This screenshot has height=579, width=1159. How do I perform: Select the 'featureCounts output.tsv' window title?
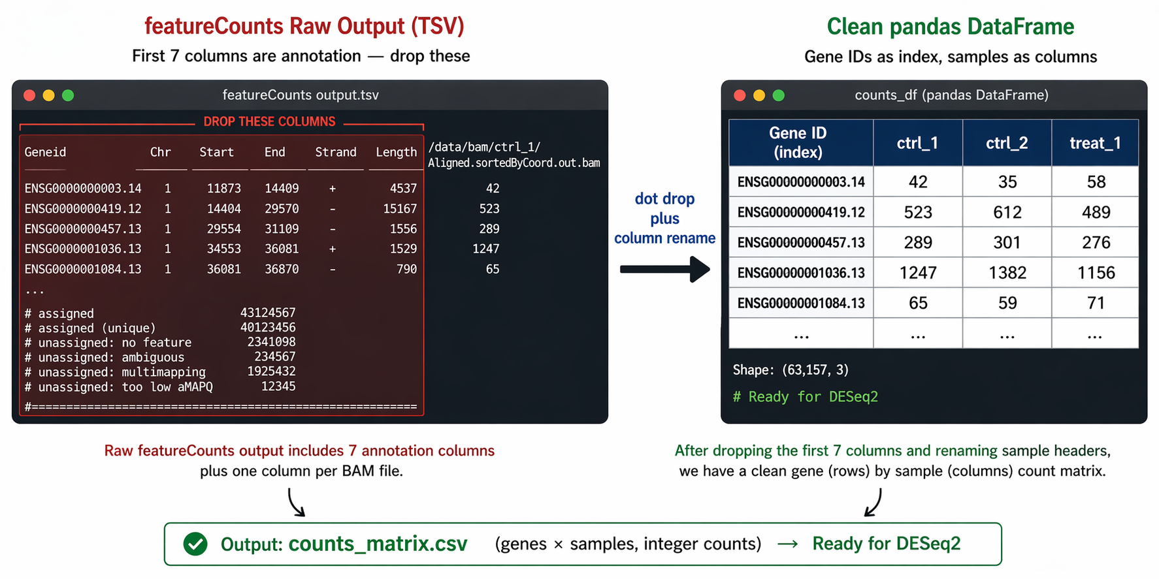pyautogui.click(x=301, y=95)
